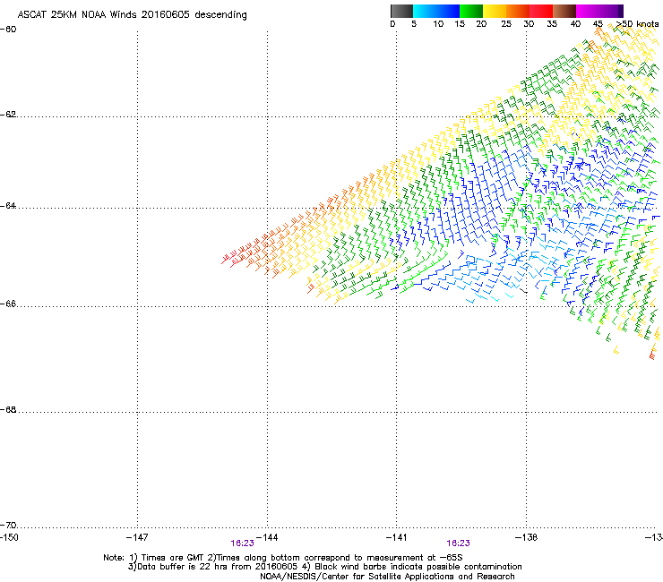663x582 pixels.
Task: Select the yellow 20–25 knots color bar segment
Action: click(495, 11)
